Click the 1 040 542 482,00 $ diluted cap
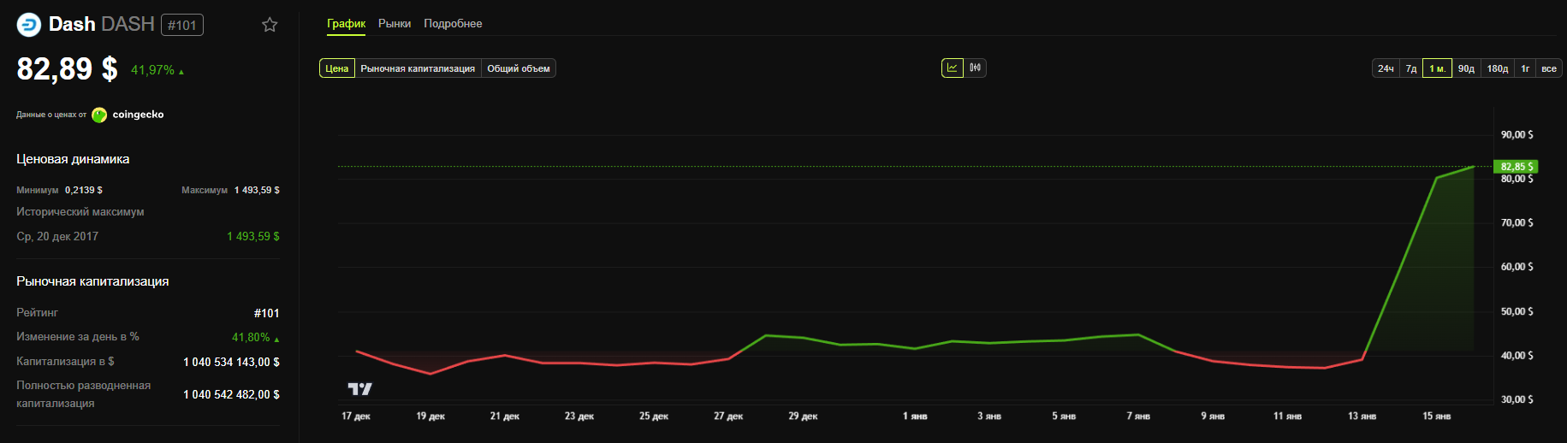This screenshot has width=1567, height=443. tap(231, 394)
